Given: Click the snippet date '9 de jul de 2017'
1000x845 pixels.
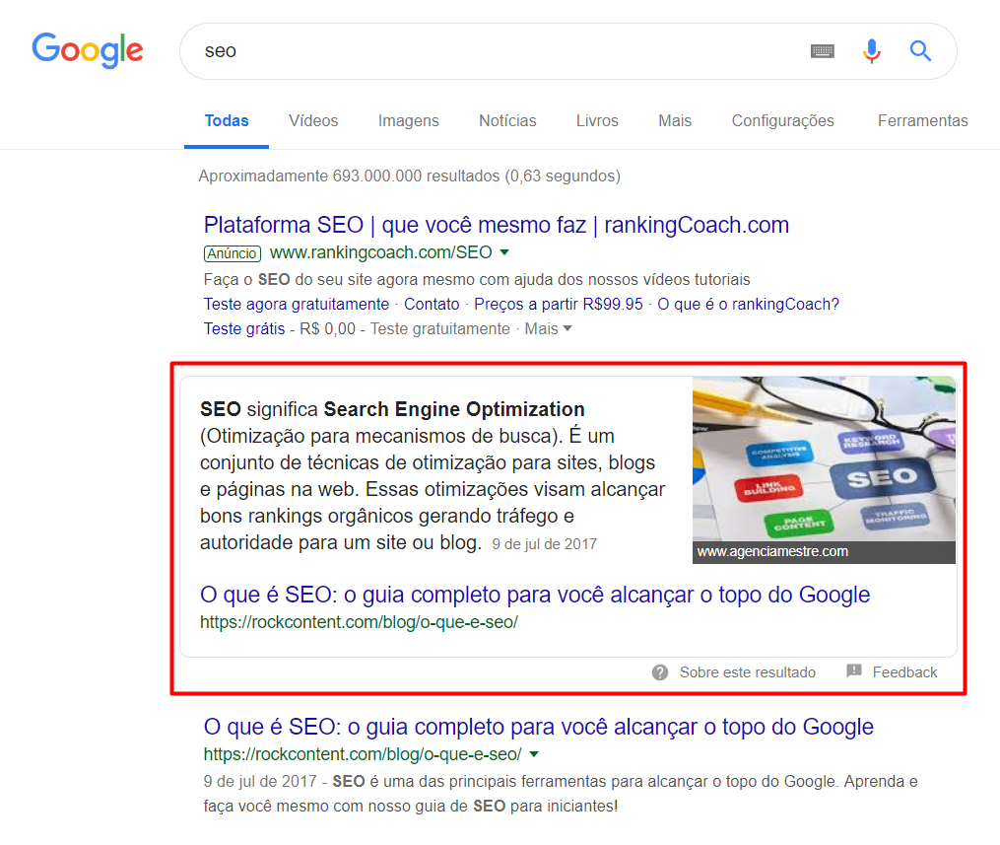Looking at the screenshot, I should [545, 544].
